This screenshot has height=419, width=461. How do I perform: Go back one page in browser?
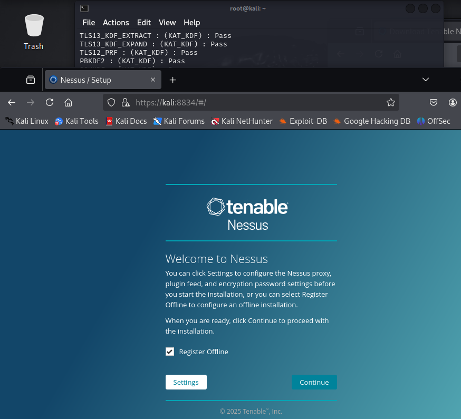(x=12, y=103)
